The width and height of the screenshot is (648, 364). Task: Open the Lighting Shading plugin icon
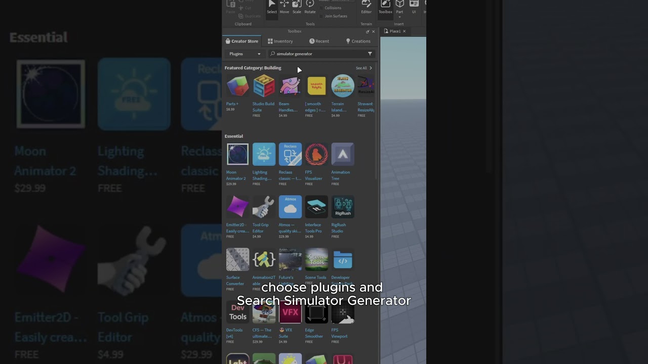(264, 154)
